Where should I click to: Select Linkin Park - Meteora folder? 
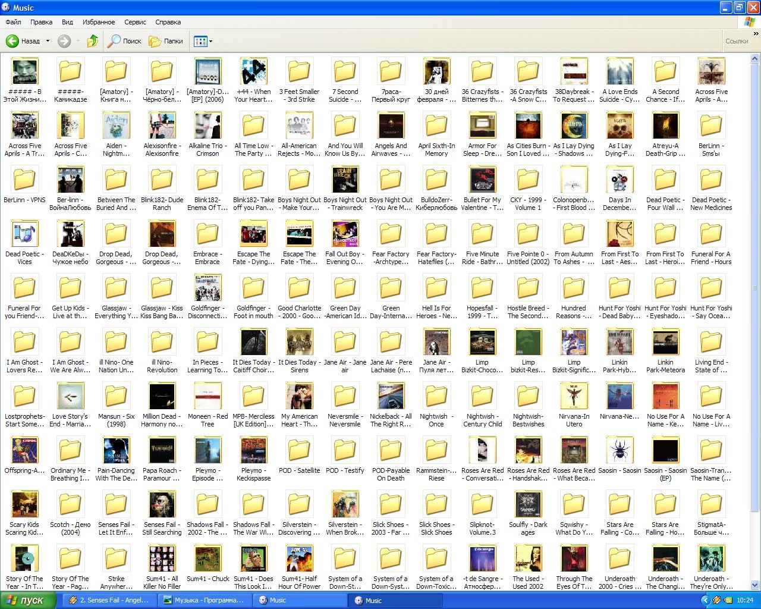point(665,351)
